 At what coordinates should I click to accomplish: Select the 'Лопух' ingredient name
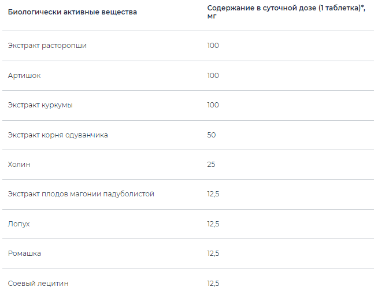click(x=19, y=223)
